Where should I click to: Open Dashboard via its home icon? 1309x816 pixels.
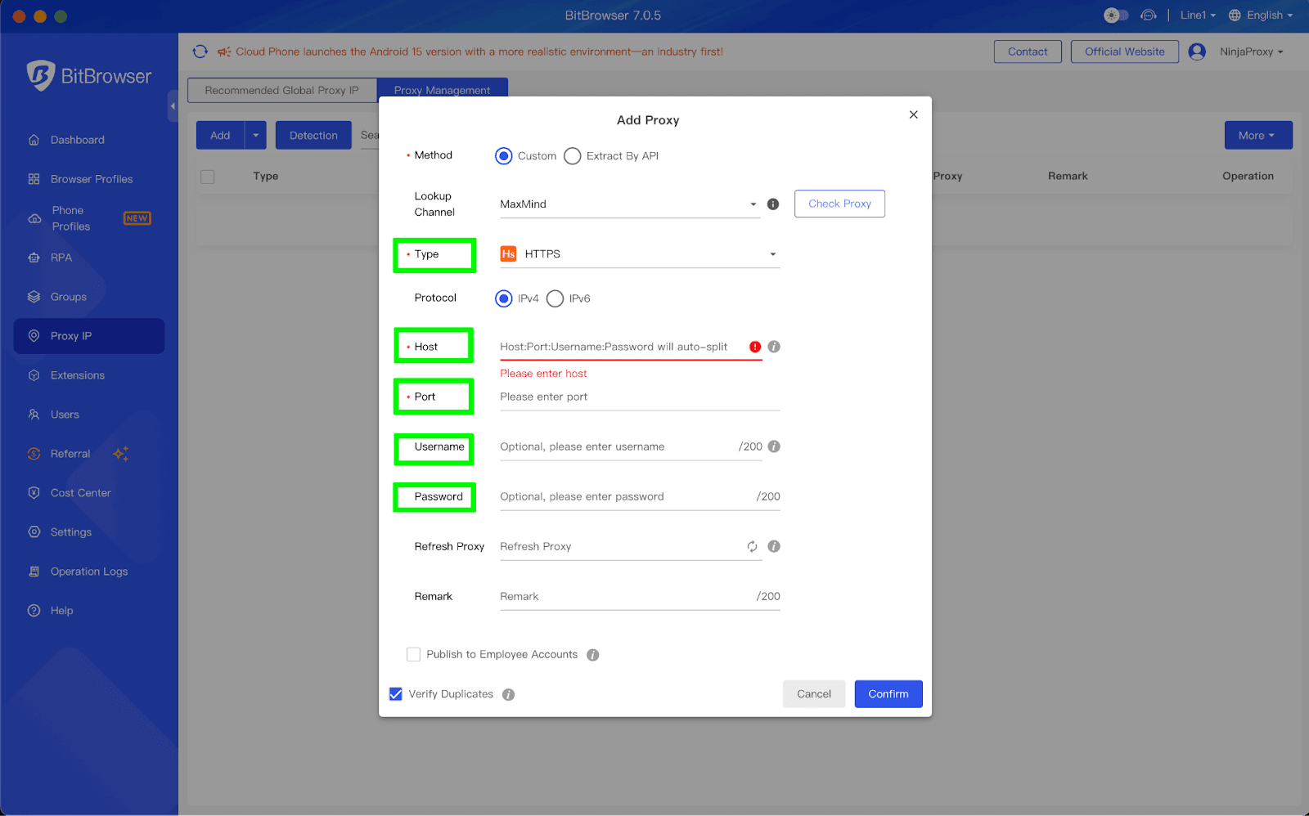(x=34, y=140)
